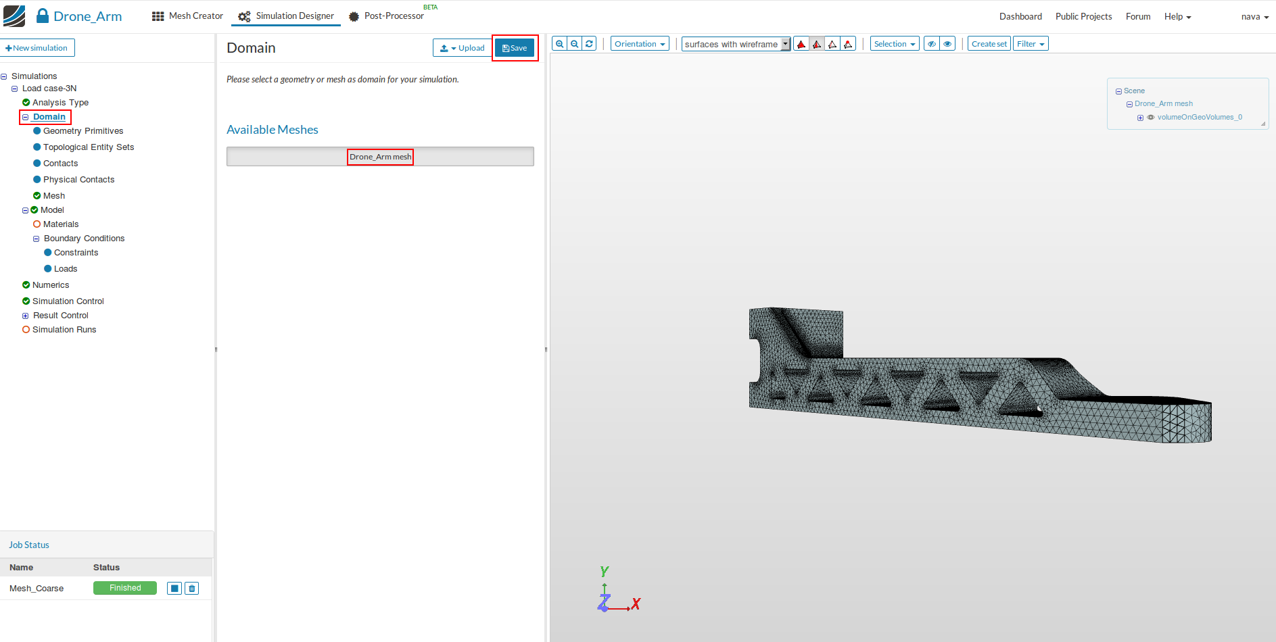Image resolution: width=1276 pixels, height=642 pixels.
Task: Click the Topological Entity Sets blue dot
Action: coord(37,147)
